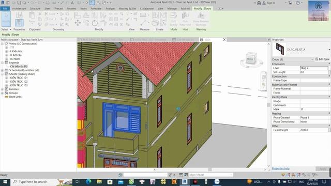Click the Measure Between Two References icon
The image size is (331, 186).
click(143, 15)
